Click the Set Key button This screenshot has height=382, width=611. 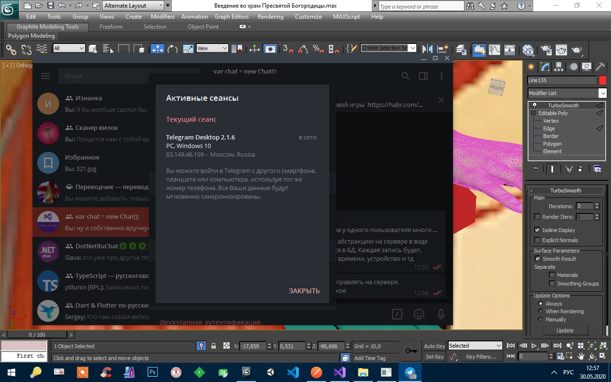(434, 357)
